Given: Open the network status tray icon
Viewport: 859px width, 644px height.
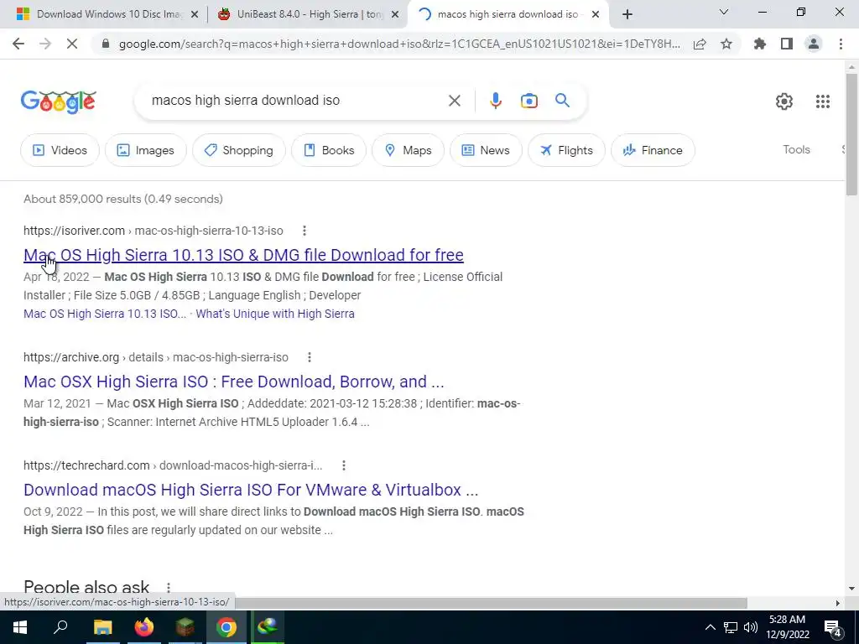Looking at the screenshot, I should click(731, 627).
